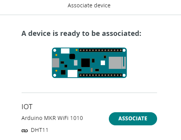The height and width of the screenshot is (140, 181).
Task: Click the ASSOCIATE button
Action: coord(133,119)
